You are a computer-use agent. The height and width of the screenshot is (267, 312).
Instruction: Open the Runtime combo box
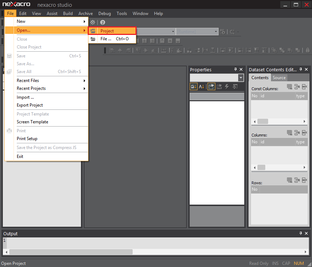[197, 32]
